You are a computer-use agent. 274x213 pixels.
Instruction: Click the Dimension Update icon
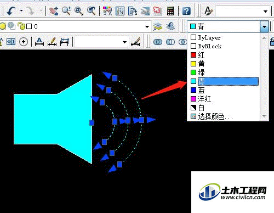(x=65, y=42)
